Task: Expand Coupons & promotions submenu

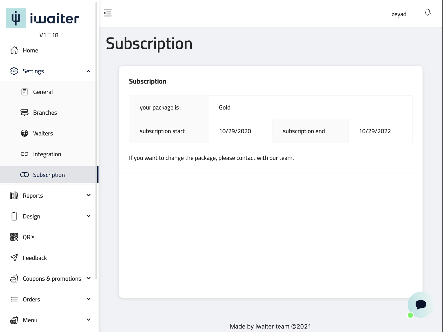Action: pos(89,278)
